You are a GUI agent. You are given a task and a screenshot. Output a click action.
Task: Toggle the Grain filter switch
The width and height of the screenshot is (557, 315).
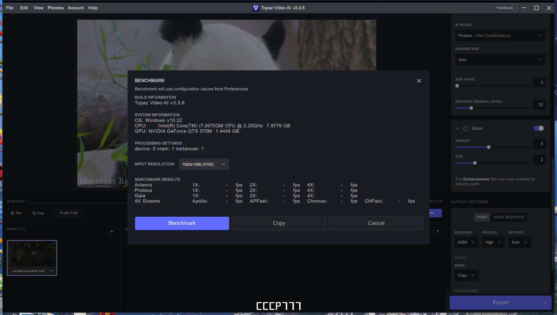(x=539, y=128)
